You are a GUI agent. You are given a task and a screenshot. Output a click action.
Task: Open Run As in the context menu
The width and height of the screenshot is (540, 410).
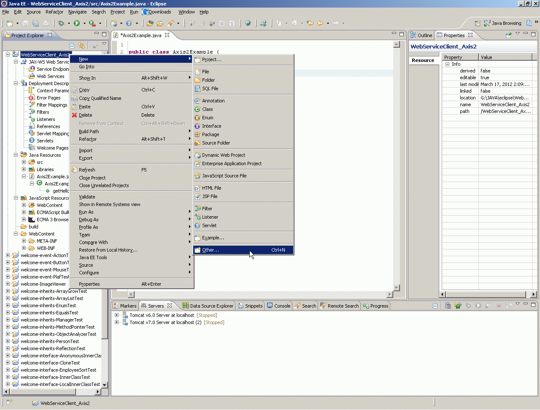[x=132, y=212]
